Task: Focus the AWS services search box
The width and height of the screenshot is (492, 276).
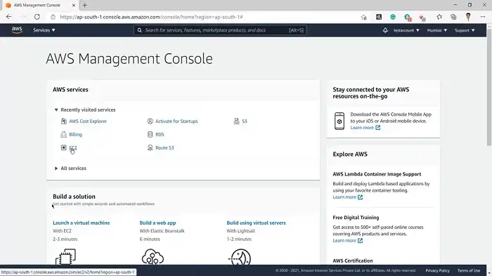Action: click(x=220, y=30)
